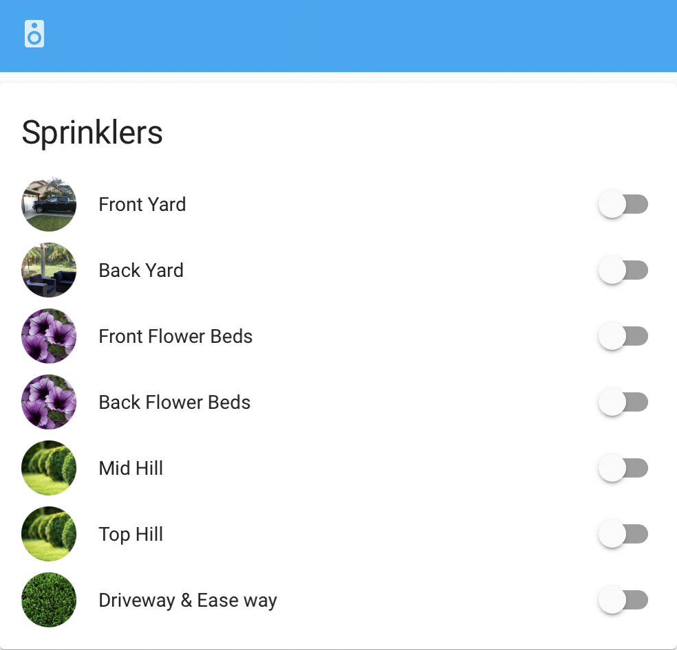Toggle the Front Flower Beds sprinkler
The image size is (677, 650).
(623, 337)
